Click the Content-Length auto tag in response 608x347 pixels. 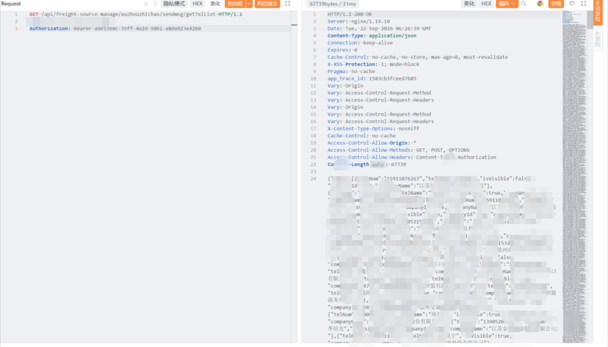tap(377, 164)
